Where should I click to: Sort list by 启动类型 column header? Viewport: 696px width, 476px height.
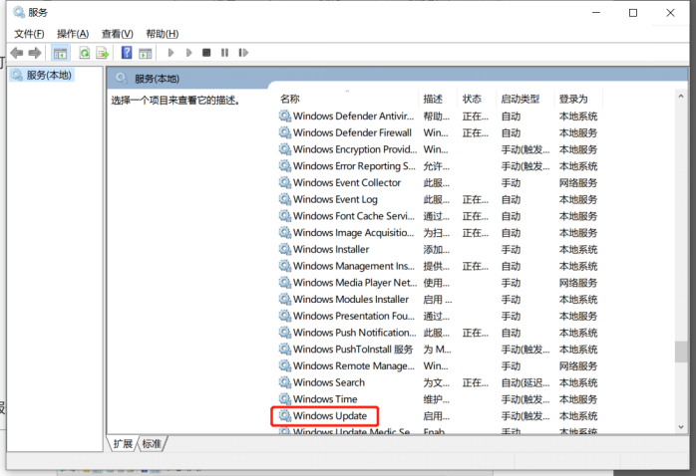coord(520,99)
